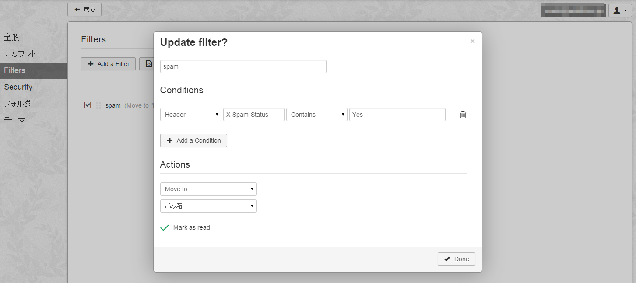Toggle the Mark as read checkmark
This screenshot has height=283, width=636.
point(165,228)
